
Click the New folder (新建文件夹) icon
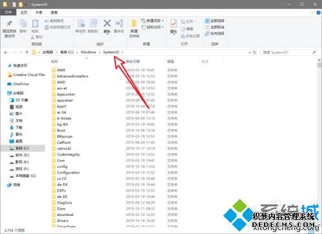[x=134, y=24]
